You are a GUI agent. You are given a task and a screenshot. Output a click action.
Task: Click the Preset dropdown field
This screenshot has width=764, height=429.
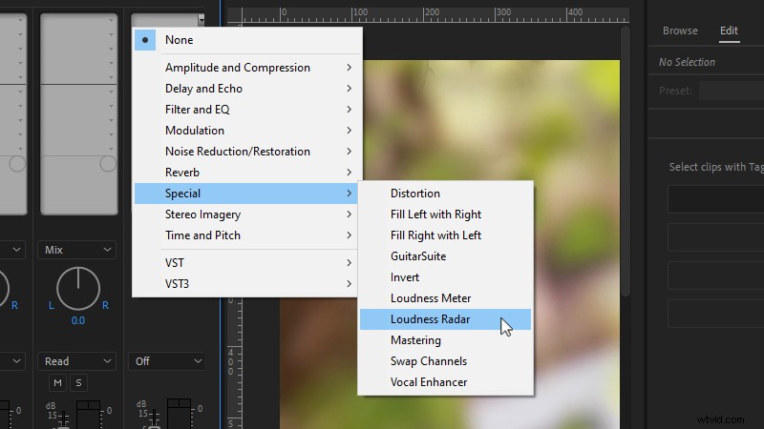(x=732, y=91)
